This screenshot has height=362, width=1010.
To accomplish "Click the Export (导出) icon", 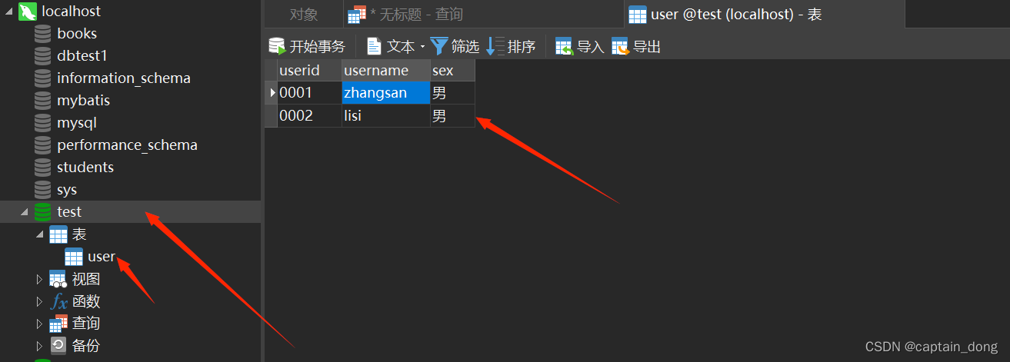I will (620, 47).
